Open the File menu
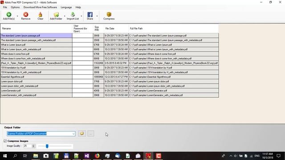Viewport: 285px width, 160px height. [5, 7]
